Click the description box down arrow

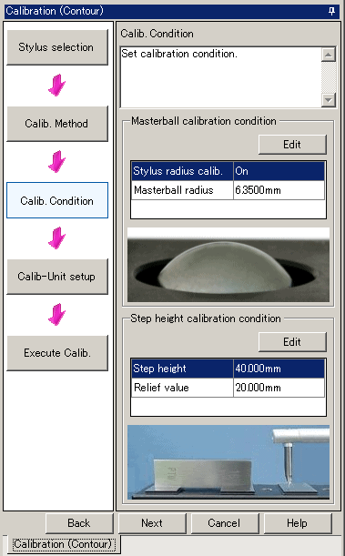[x=329, y=99]
